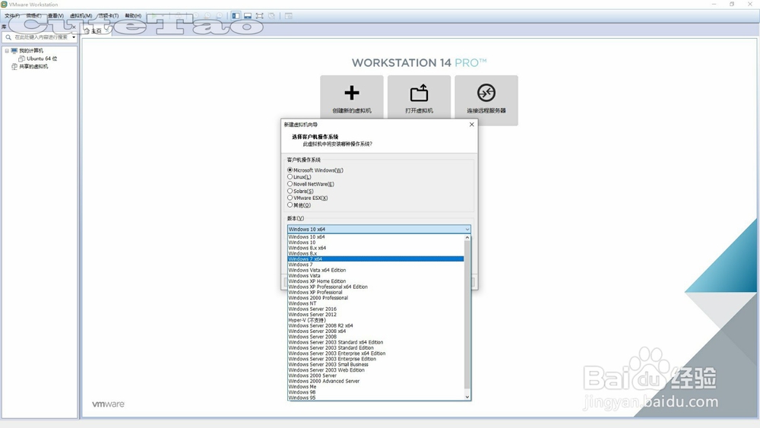This screenshot has height=428, width=760.
Task: Click the VMware Workstation title bar icon
Action: [5, 5]
